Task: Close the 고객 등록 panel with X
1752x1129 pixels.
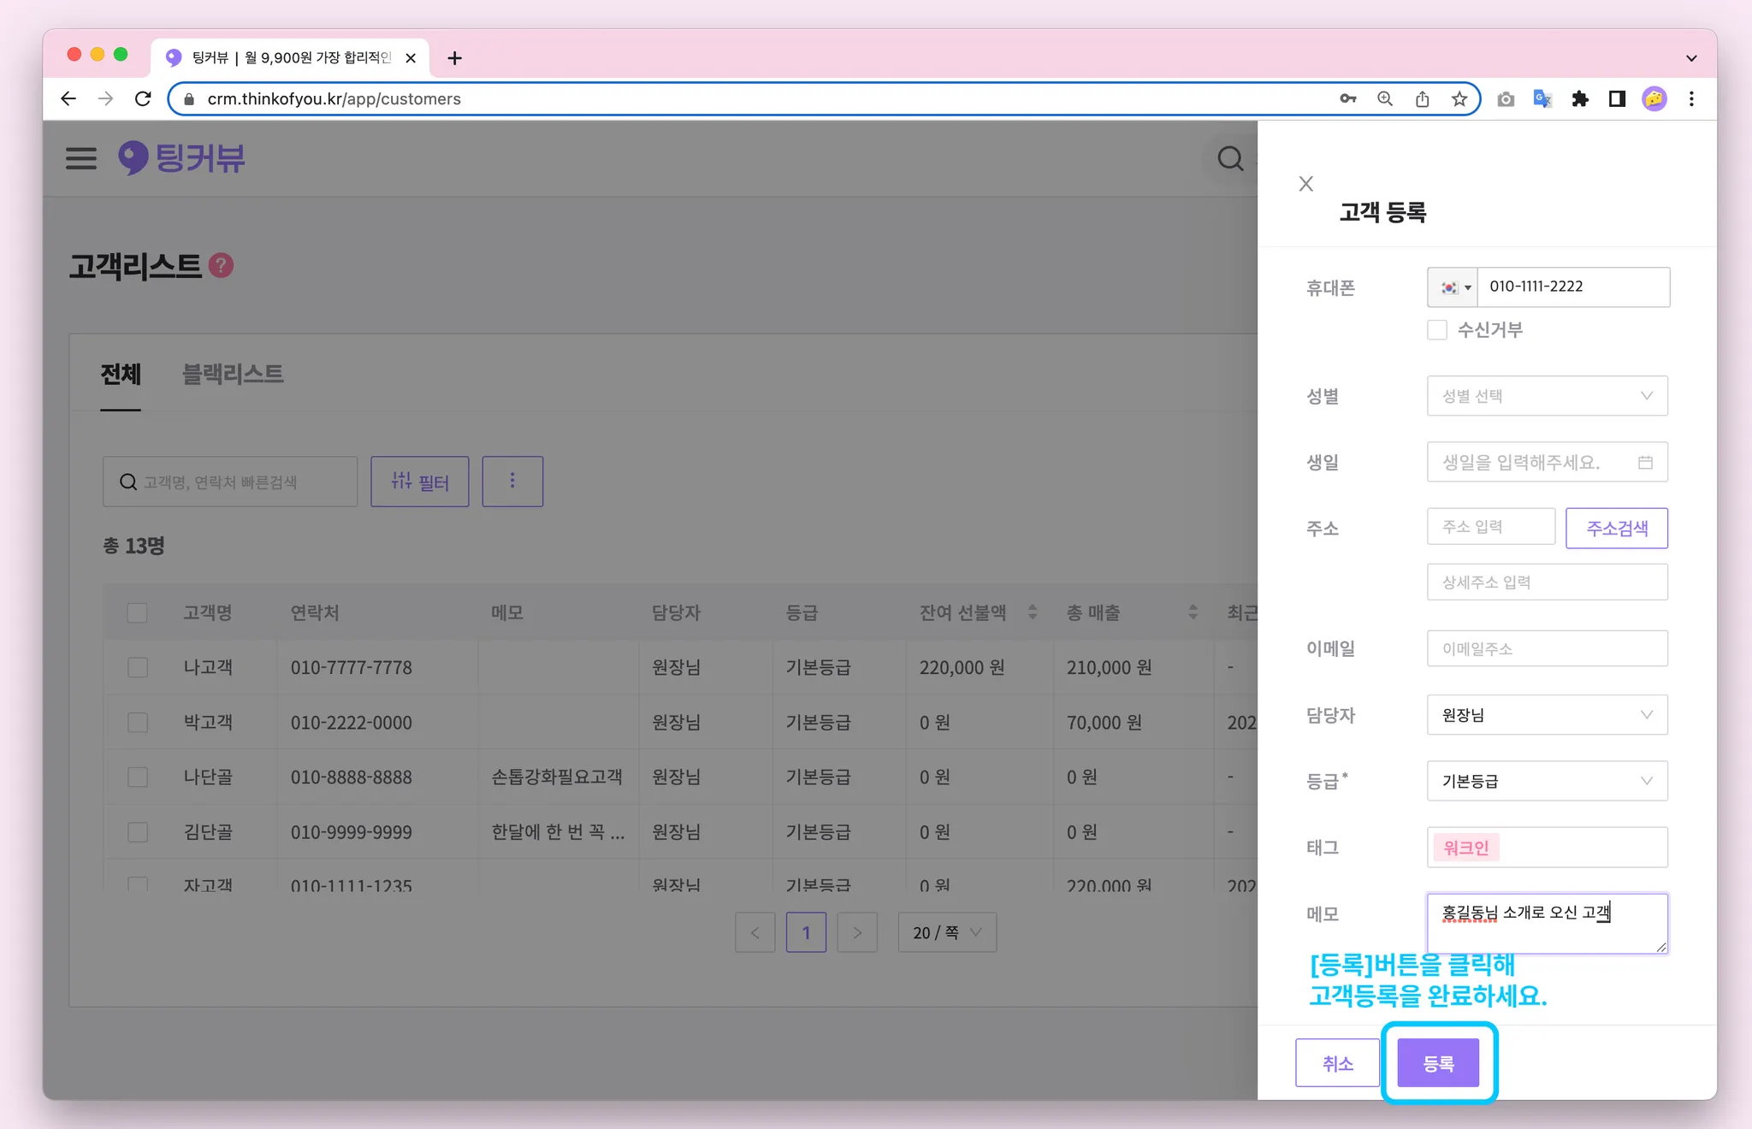Action: pyautogui.click(x=1305, y=184)
